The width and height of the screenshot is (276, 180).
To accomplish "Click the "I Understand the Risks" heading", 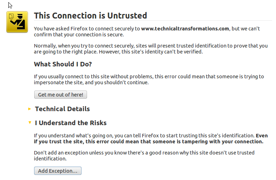I will click(71, 123).
